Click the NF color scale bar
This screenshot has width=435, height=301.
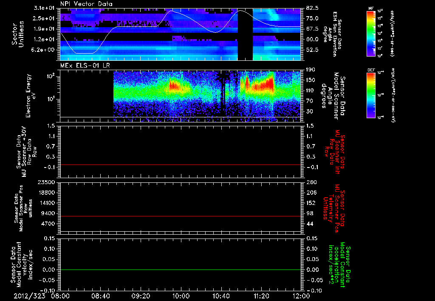[371, 33]
